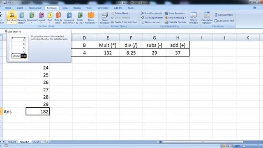Open the Help icon

coord(255,8)
